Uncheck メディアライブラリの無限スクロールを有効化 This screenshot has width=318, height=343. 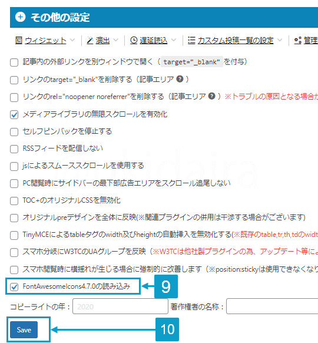pyautogui.click(x=14, y=114)
